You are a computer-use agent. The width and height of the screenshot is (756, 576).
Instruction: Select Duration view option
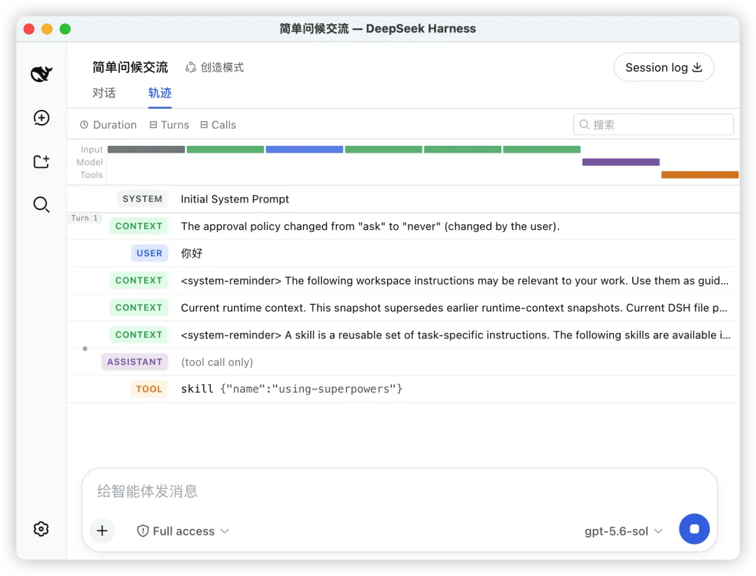click(108, 125)
